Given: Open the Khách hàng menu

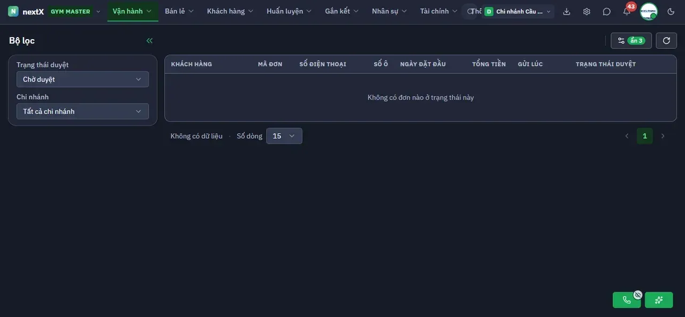Looking at the screenshot, I should coord(231,11).
